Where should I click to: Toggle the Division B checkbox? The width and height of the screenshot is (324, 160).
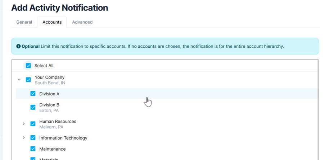click(33, 107)
